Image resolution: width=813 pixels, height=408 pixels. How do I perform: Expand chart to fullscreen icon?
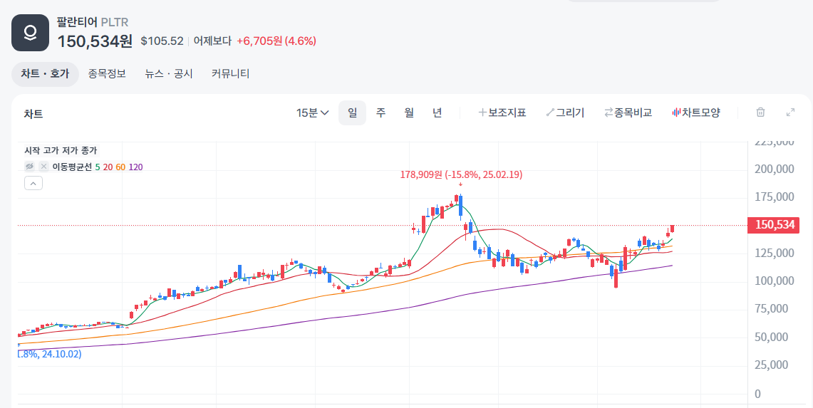pos(791,113)
